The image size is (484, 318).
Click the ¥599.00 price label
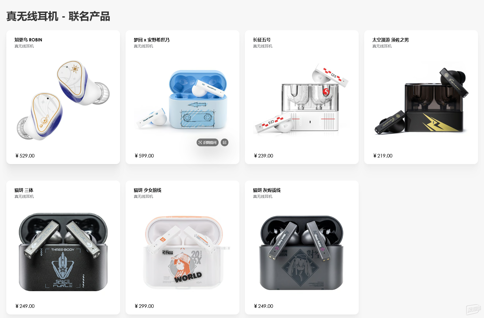coord(144,156)
